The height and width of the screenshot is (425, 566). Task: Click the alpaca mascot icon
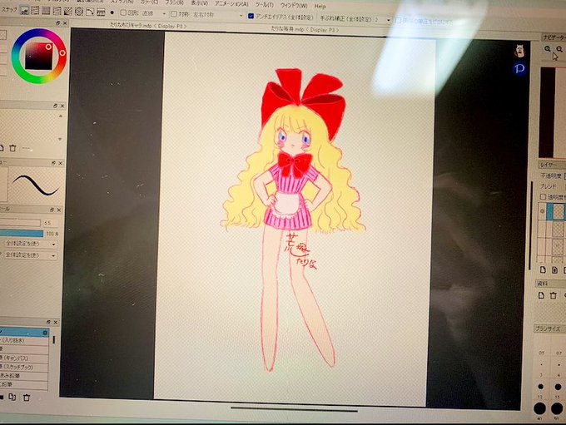[519, 52]
